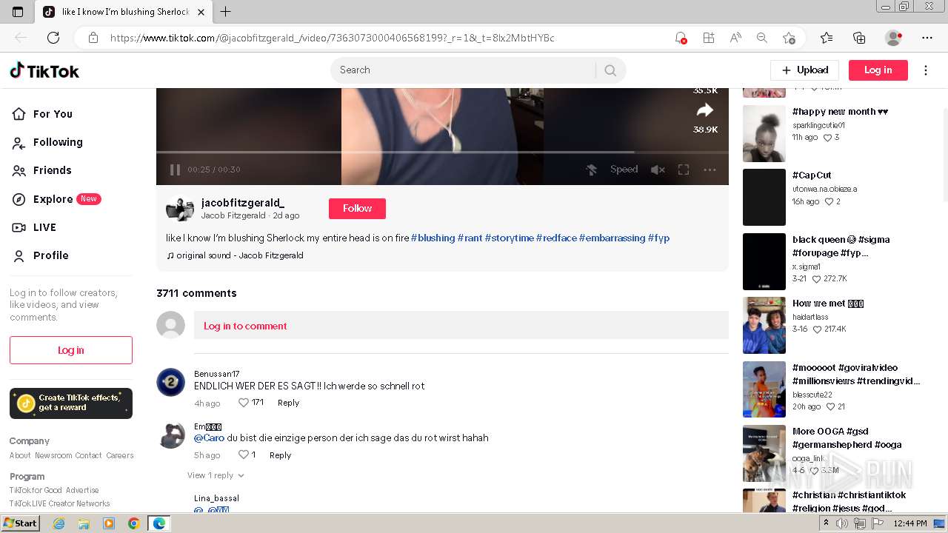Viewport: 948px width, 533px height.
Task: Open Read aloud in the address bar
Action: tap(735, 38)
